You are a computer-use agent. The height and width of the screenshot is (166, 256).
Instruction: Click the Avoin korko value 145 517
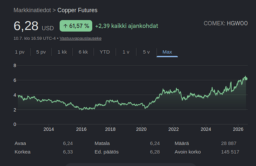(230, 152)
